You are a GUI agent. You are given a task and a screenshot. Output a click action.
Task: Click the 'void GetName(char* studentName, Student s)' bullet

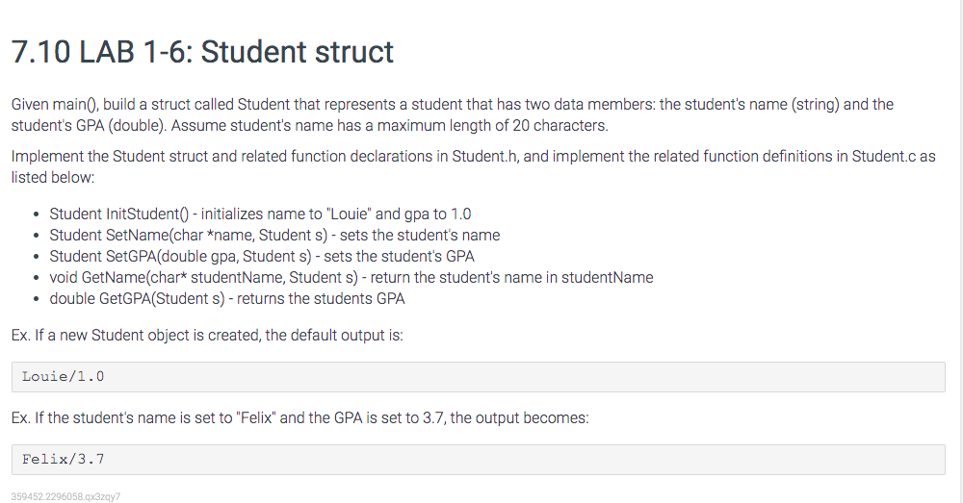click(351, 277)
